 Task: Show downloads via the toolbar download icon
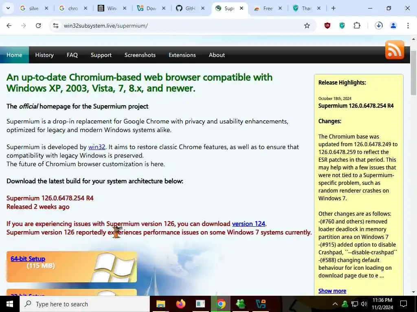coord(379,26)
